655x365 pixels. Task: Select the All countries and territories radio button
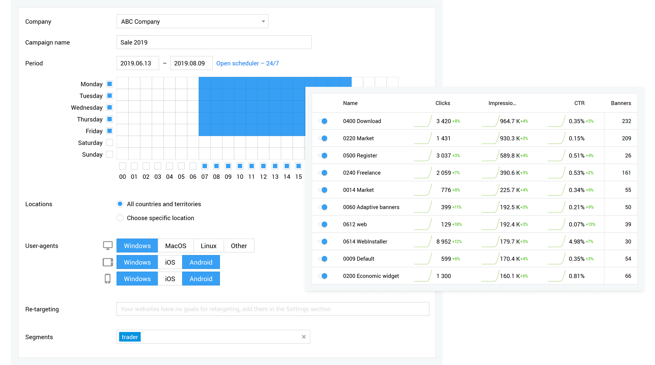(x=120, y=204)
